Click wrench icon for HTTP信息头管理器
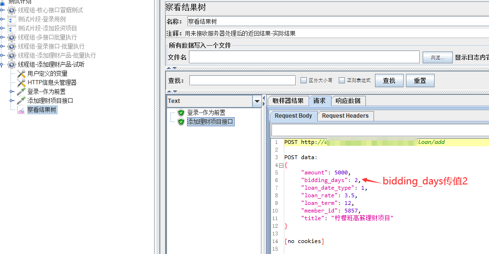Image resolution: width=489 pixels, height=254 pixels. click(21, 82)
